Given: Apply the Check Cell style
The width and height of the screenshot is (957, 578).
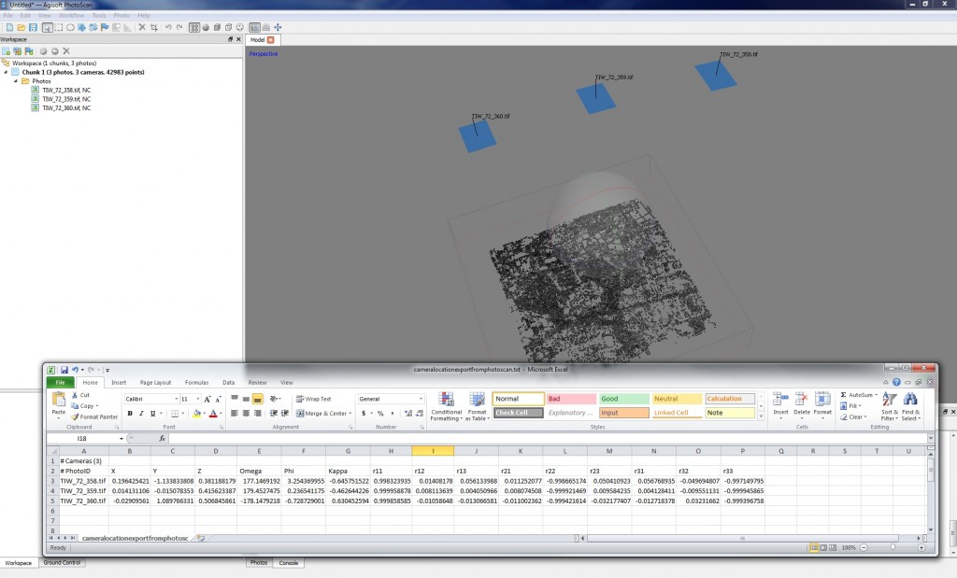Looking at the screenshot, I should pos(520,412).
